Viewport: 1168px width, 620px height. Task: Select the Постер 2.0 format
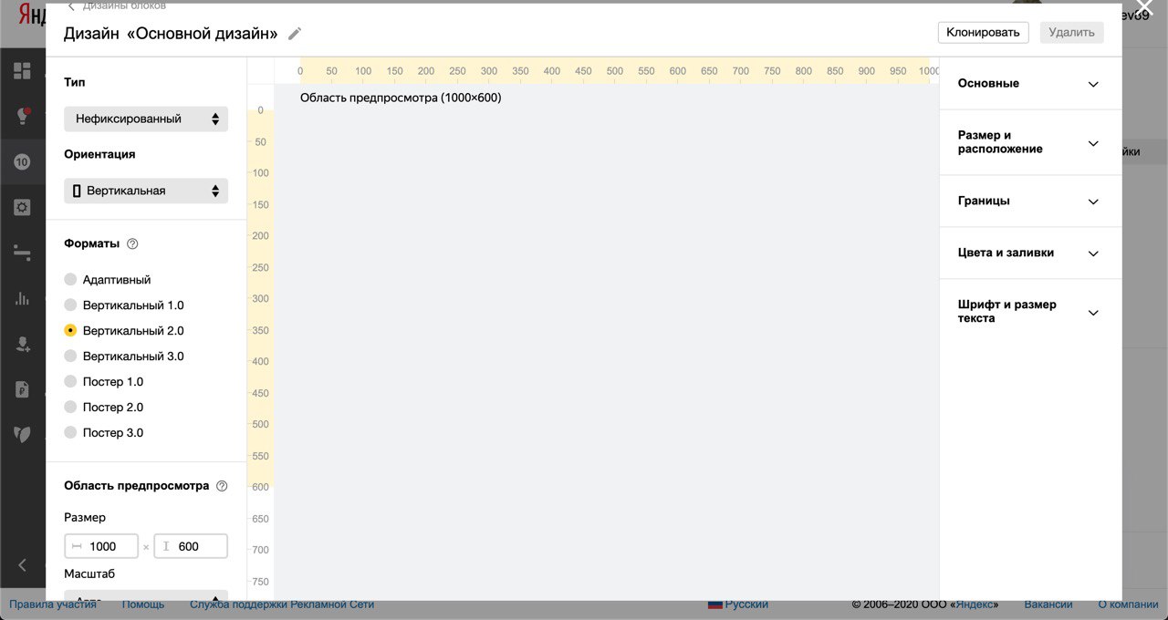(x=104, y=408)
